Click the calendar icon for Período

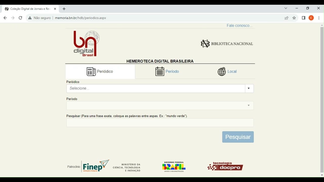coord(160,71)
